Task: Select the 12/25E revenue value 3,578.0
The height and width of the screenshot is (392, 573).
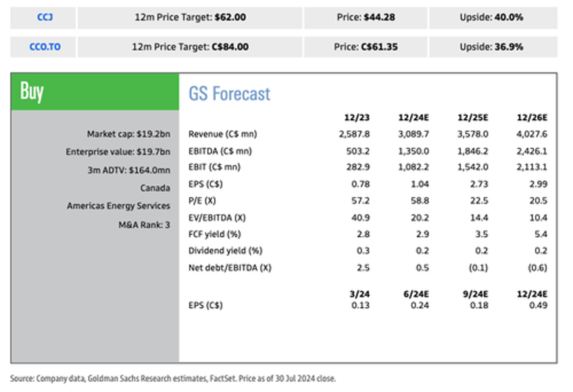Action: (473, 134)
